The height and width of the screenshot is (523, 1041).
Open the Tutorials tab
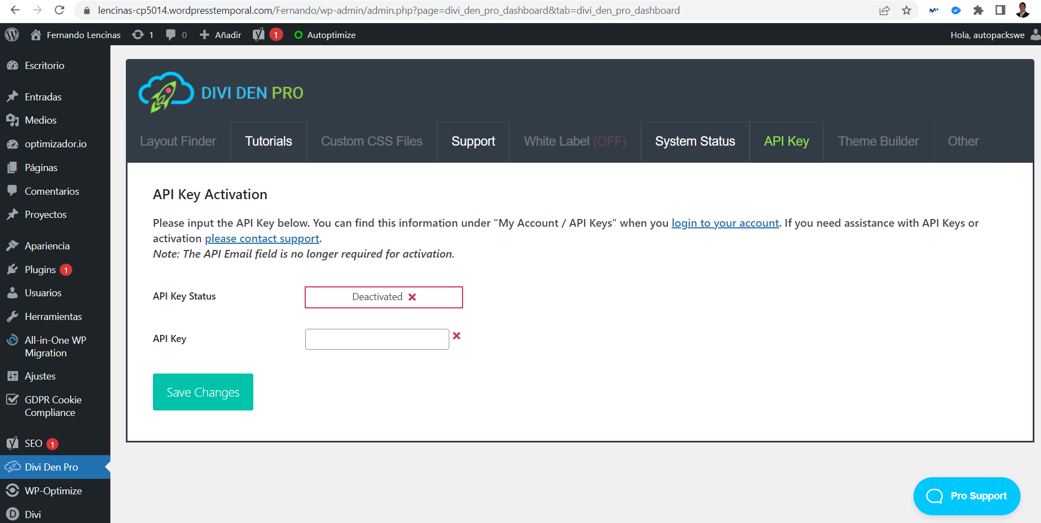tap(269, 142)
